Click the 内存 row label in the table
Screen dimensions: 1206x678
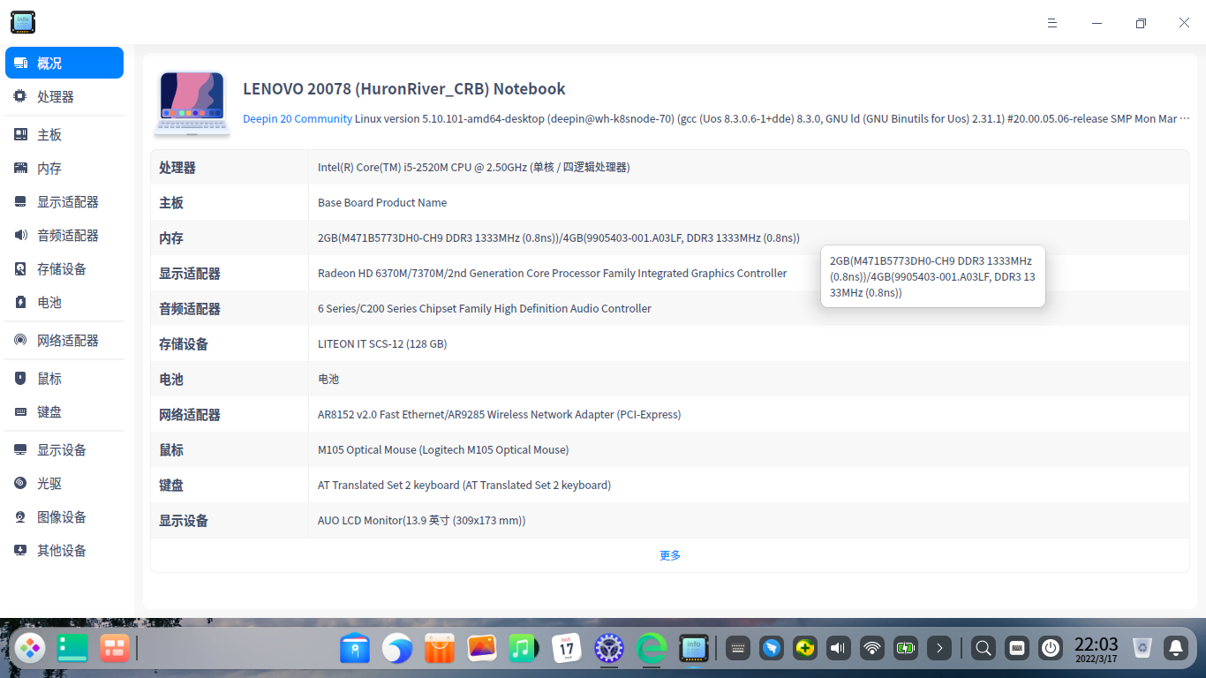pos(171,237)
